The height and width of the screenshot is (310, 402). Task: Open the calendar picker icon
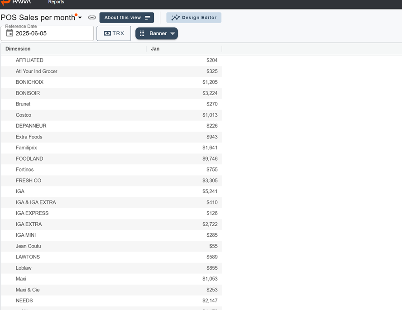[x=10, y=33]
